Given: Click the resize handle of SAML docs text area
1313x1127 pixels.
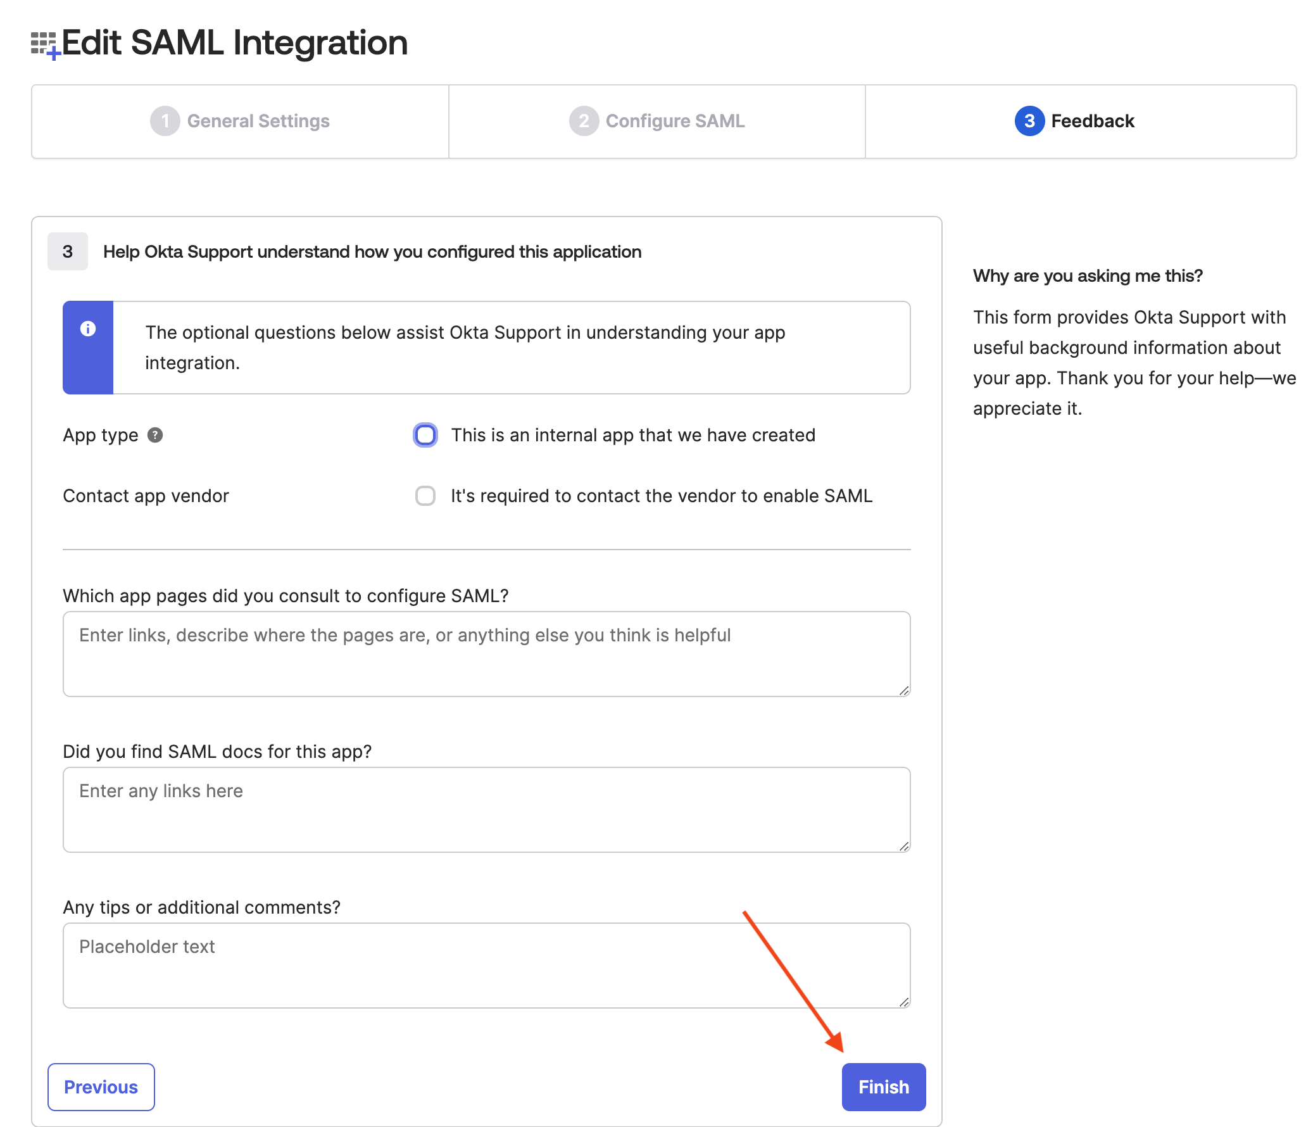Looking at the screenshot, I should coord(904,847).
